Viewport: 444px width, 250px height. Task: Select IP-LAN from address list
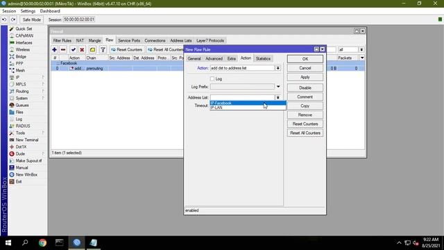pyautogui.click(x=248, y=108)
